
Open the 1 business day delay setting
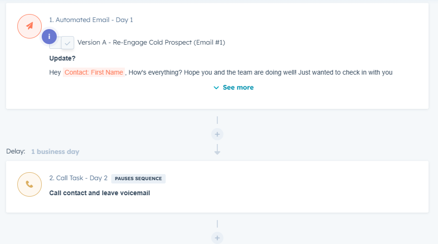coord(55,152)
